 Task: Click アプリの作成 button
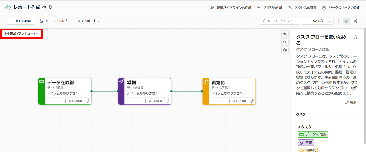[x=270, y=8]
